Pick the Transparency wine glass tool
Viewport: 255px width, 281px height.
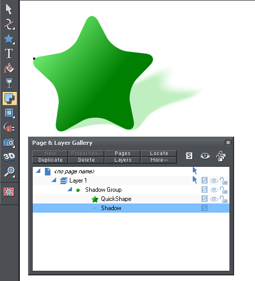click(9, 83)
